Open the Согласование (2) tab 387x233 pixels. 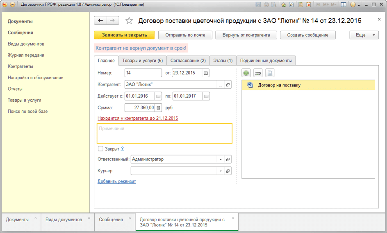[x=188, y=61]
